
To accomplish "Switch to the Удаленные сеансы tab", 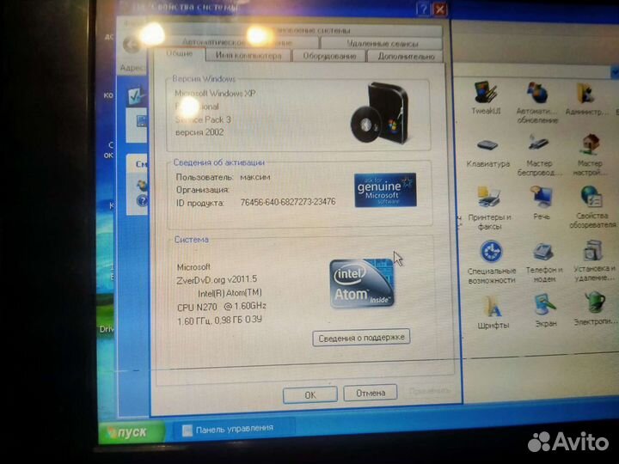I will 382,43.
